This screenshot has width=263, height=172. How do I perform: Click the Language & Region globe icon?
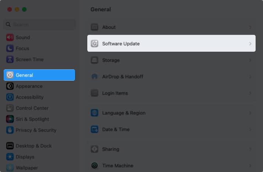tap(94, 113)
